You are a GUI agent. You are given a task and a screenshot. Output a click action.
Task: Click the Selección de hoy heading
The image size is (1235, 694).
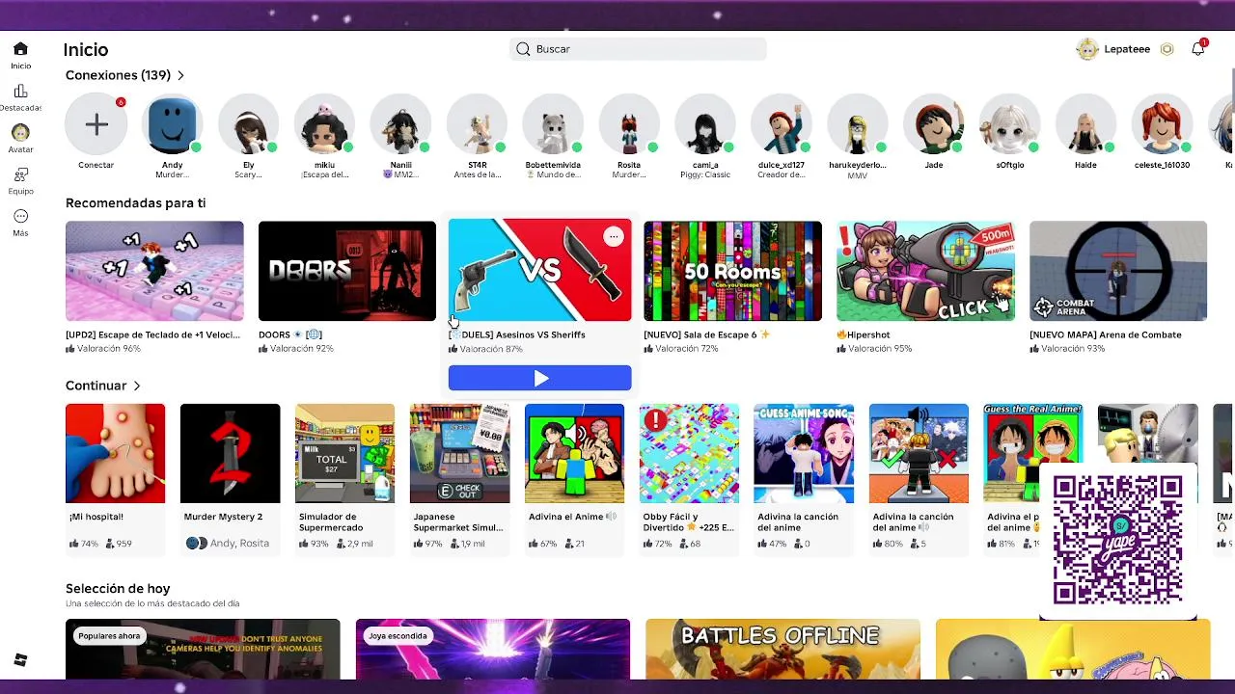[118, 588]
